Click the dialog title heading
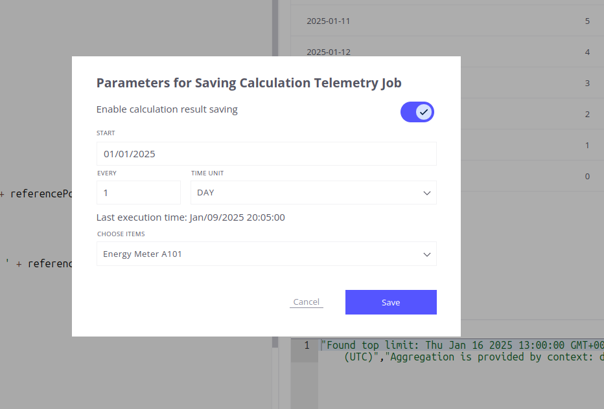The width and height of the screenshot is (604, 409). coord(249,83)
